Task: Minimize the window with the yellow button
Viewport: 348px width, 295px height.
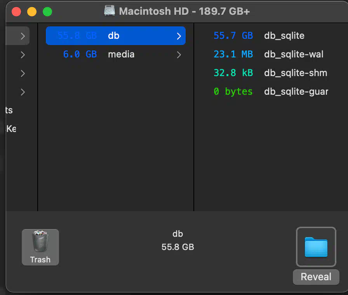Action: pos(32,12)
